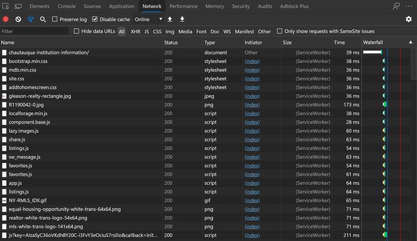Export HAR file download arrow

182,19
